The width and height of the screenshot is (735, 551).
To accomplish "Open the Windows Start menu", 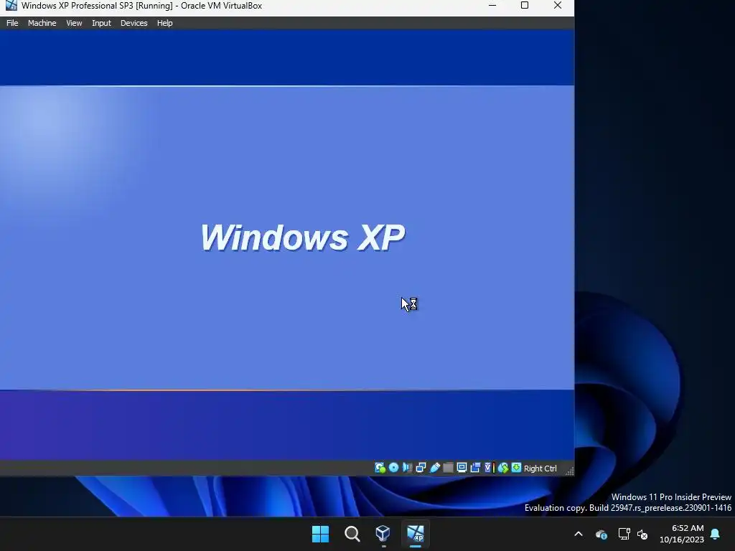I will tap(321, 534).
